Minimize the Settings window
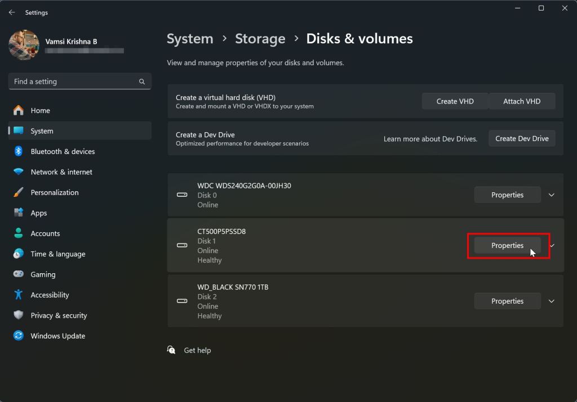This screenshot has height=402, width=577. (x=517, y=8)
